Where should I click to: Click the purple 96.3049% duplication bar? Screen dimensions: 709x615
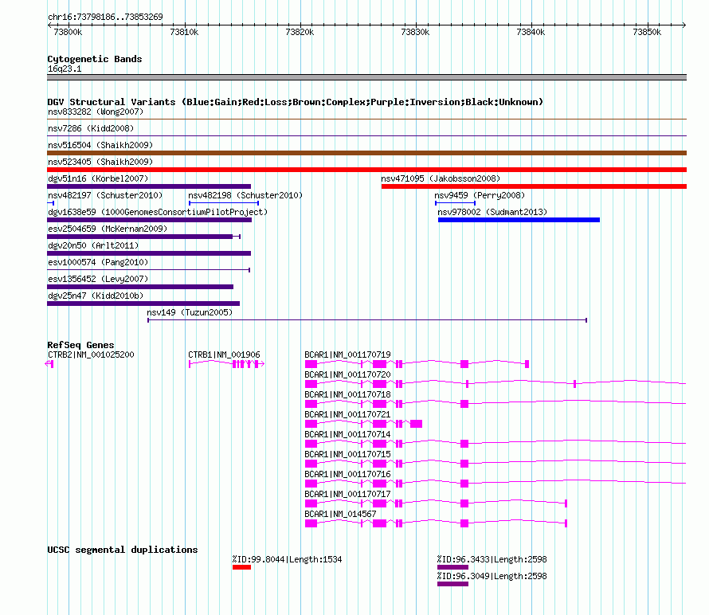point(452,584)
